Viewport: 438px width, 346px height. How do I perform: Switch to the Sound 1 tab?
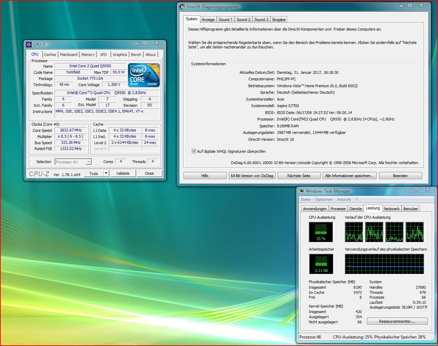[x=226, y=20]
